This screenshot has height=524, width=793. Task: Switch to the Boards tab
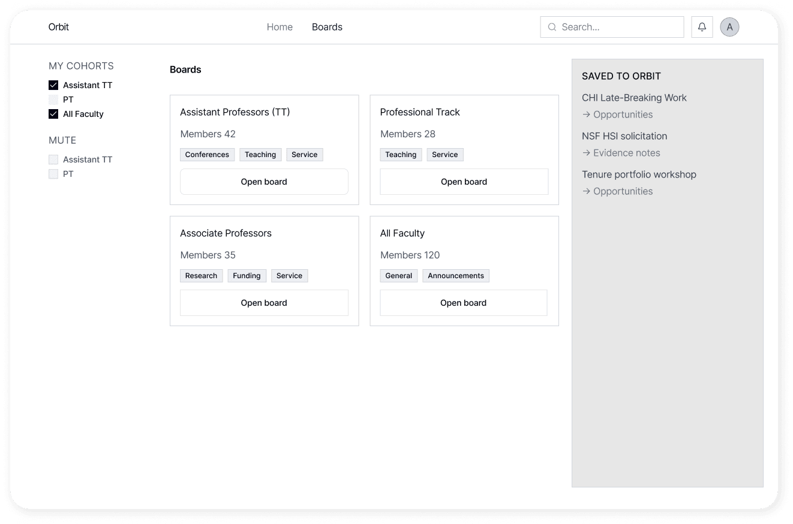[x=327, y=27]
